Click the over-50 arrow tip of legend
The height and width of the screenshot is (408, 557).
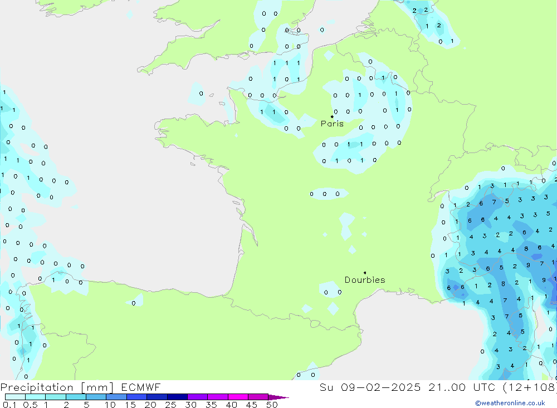pyautogui.click(x=279, y=397)
